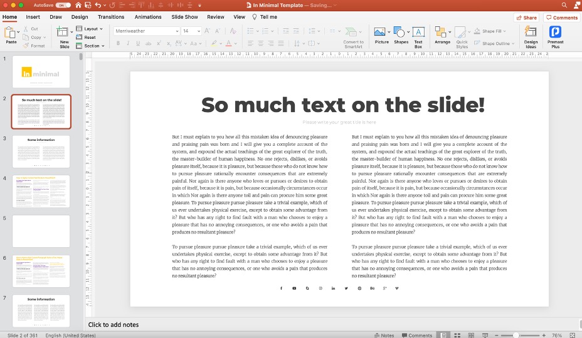Click the text highlight color button
This screenshot has height=338, width=582.
click(214, 43)
